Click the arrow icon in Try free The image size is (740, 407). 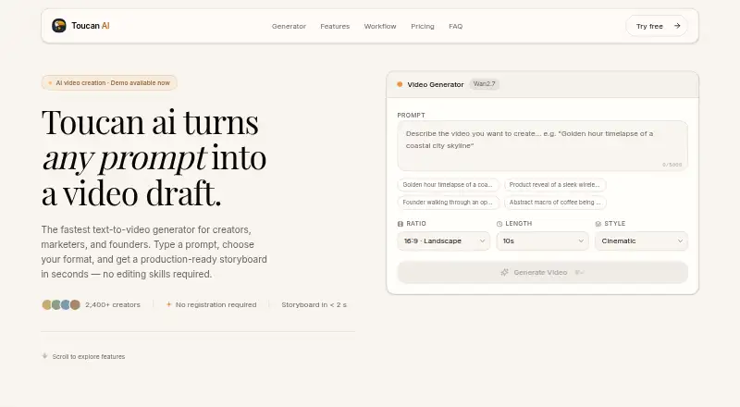pos(677,26)
